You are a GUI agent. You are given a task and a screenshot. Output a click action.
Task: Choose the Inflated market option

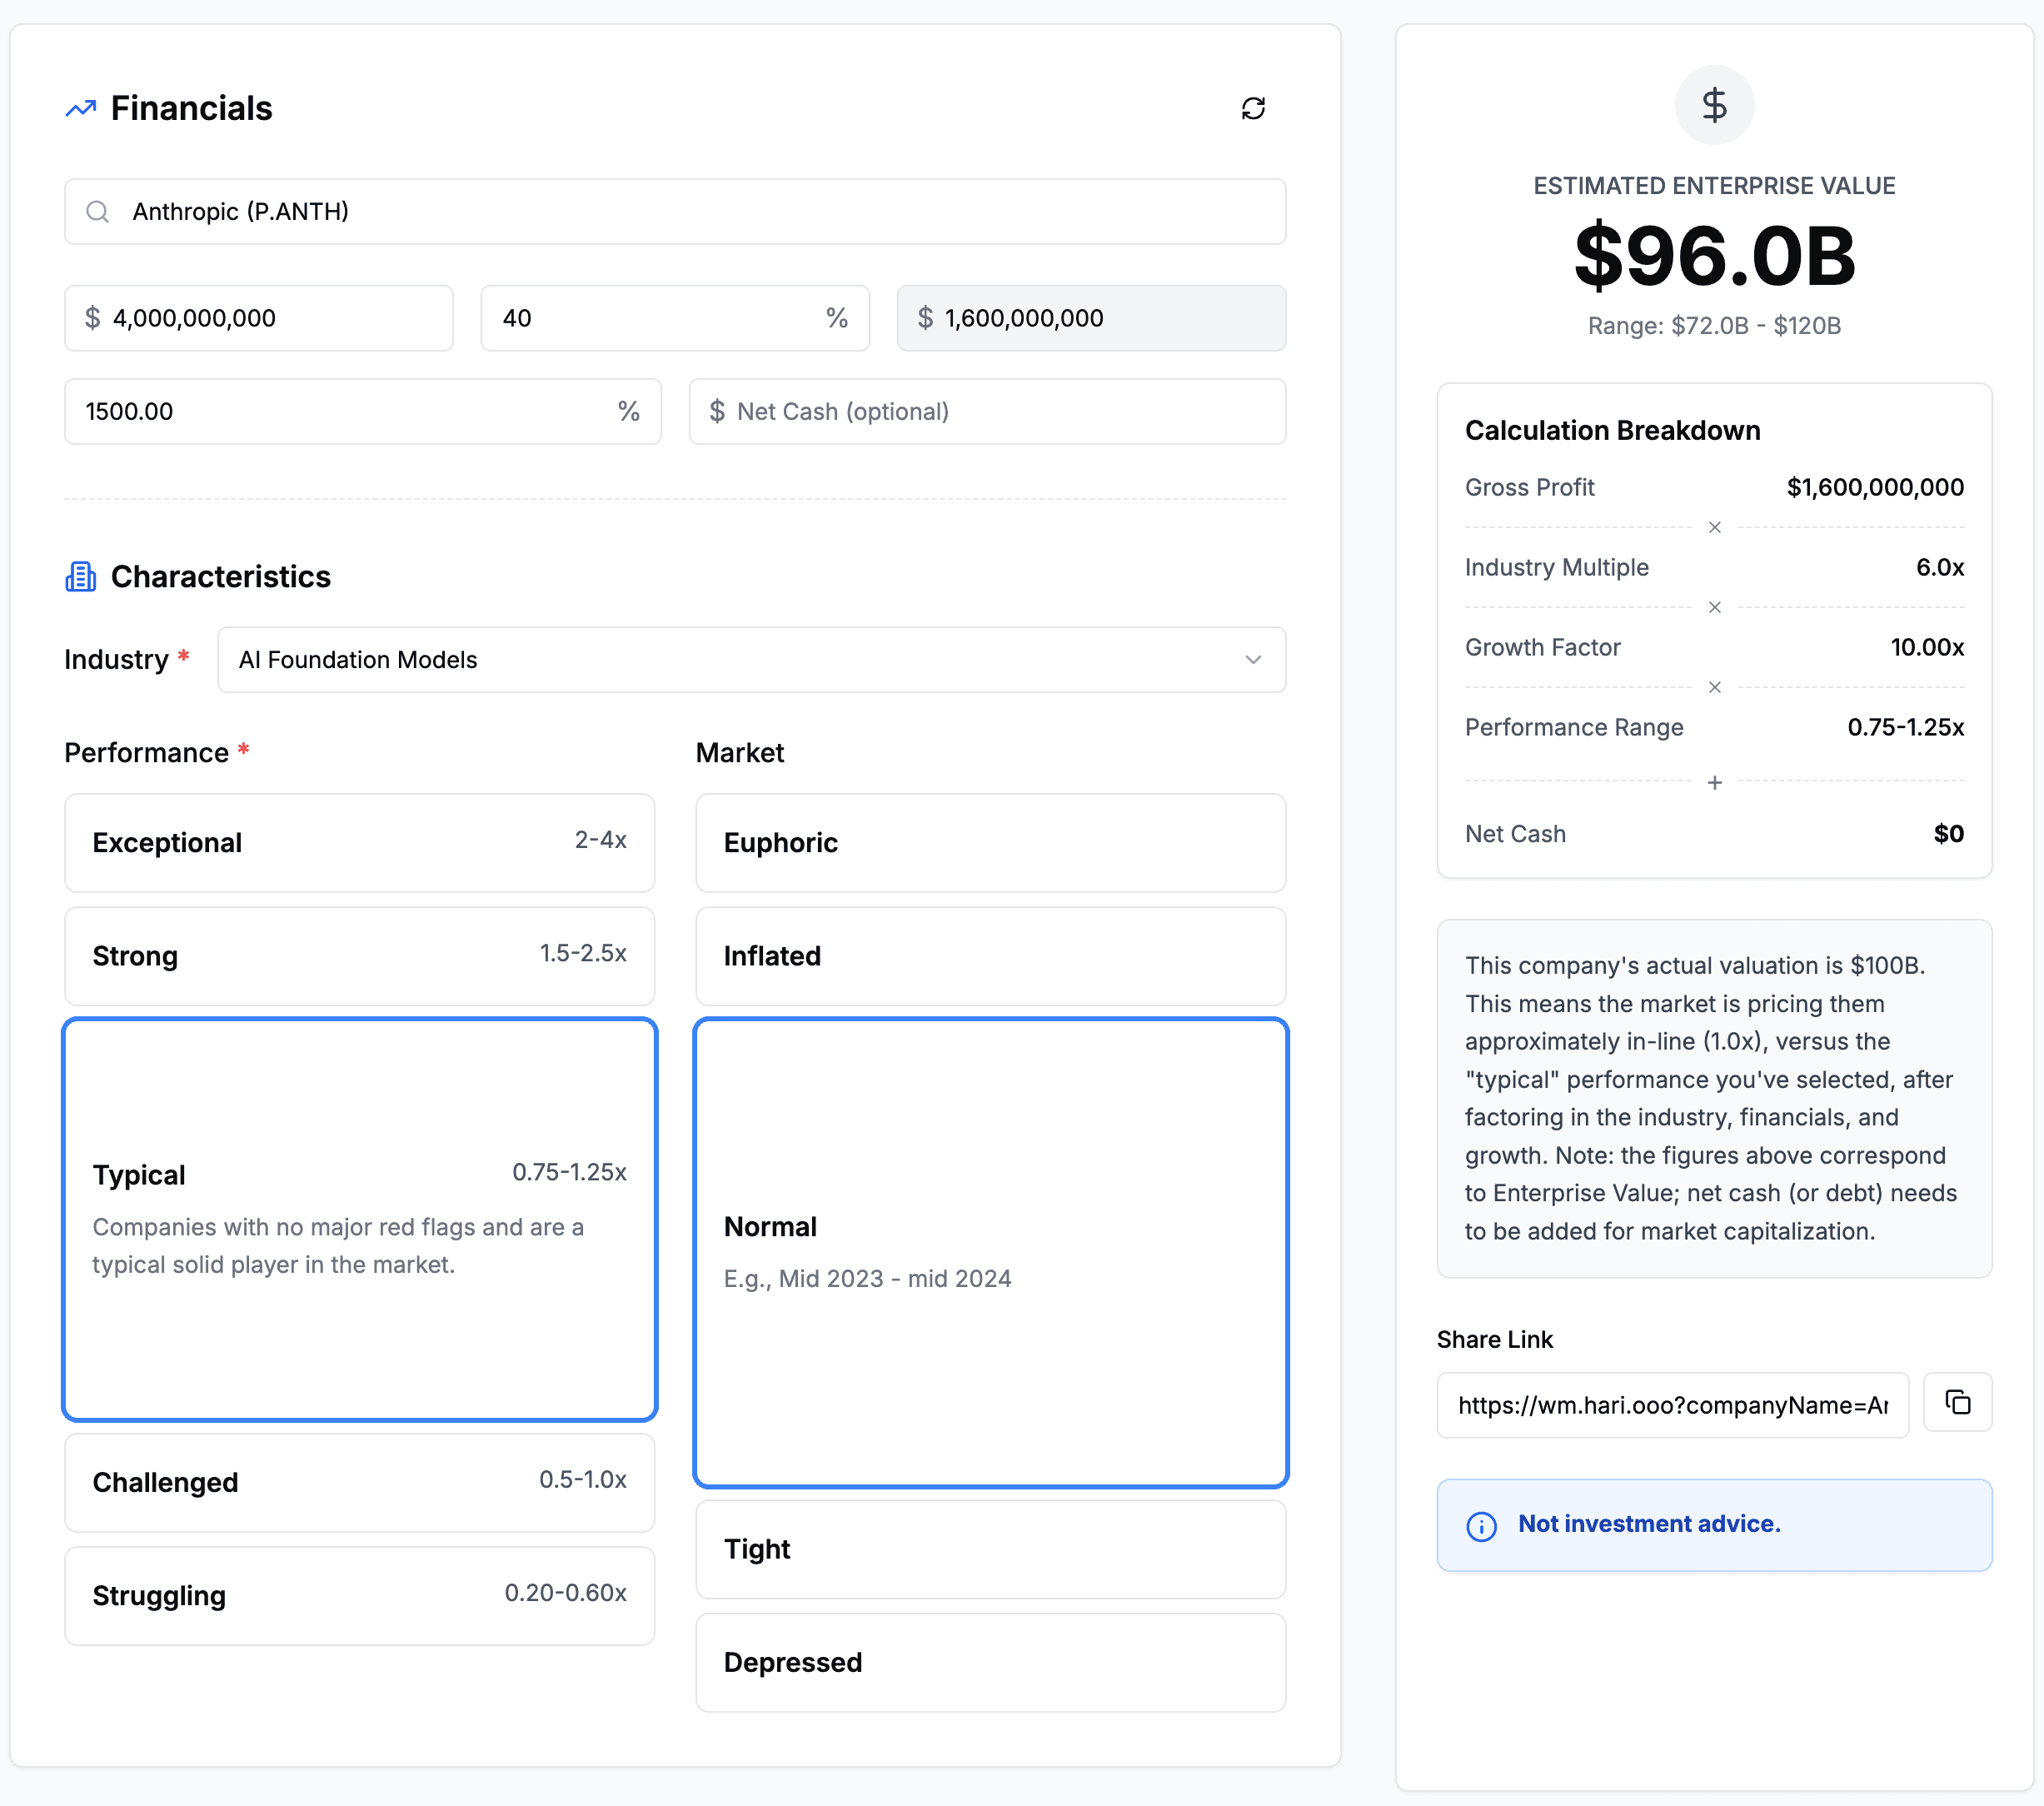click(989, 956)
